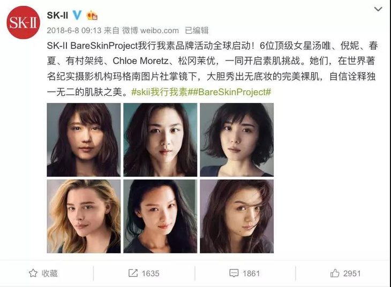Open the top-left portrait thumbnail

(x=84, y=140)
